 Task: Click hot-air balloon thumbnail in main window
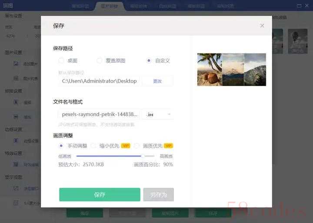297,41
